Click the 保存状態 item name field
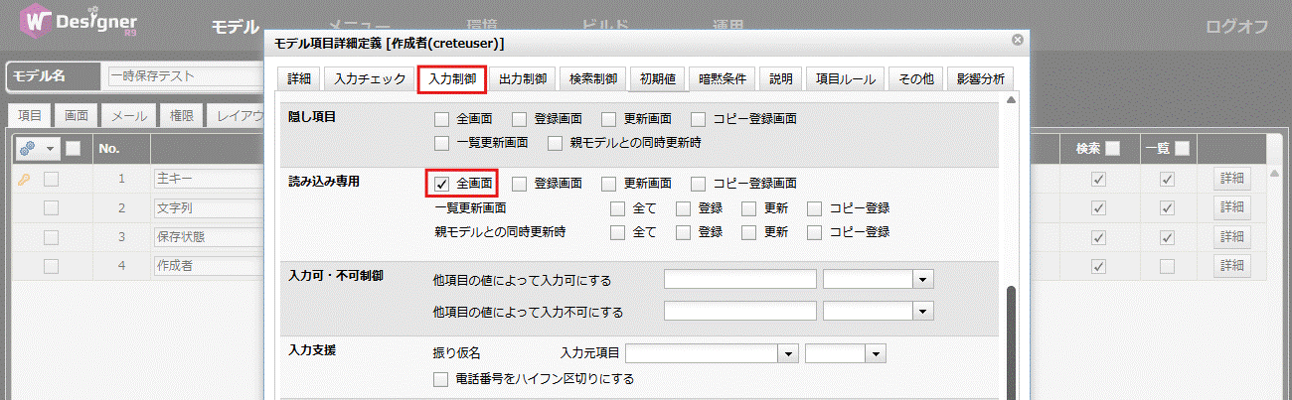The height and width of the screenshot is (400, 1292). 209,237
